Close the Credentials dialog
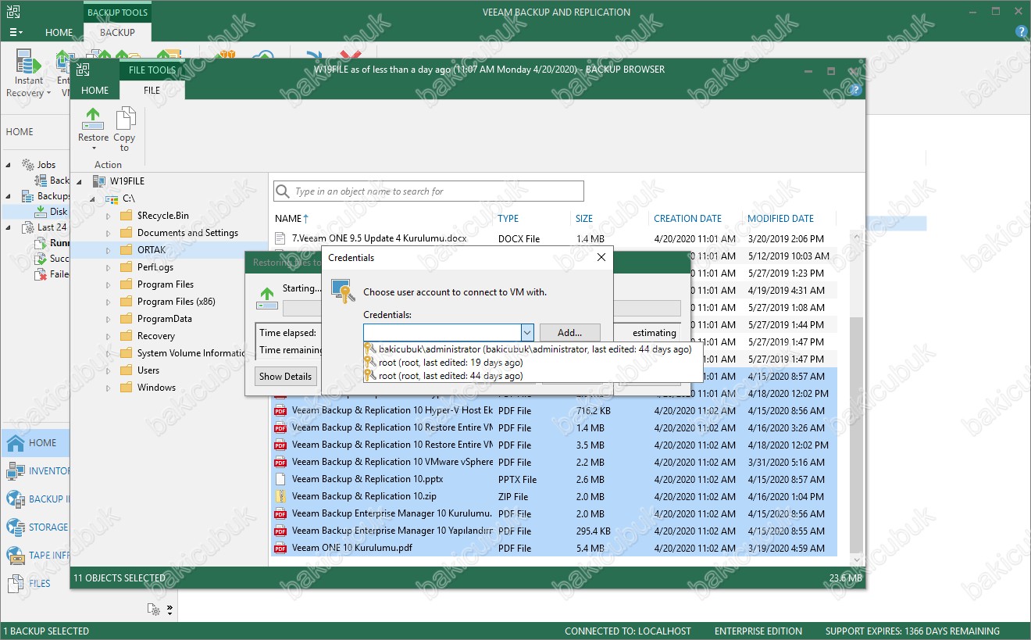The image size is (1031, 640). 601,257
